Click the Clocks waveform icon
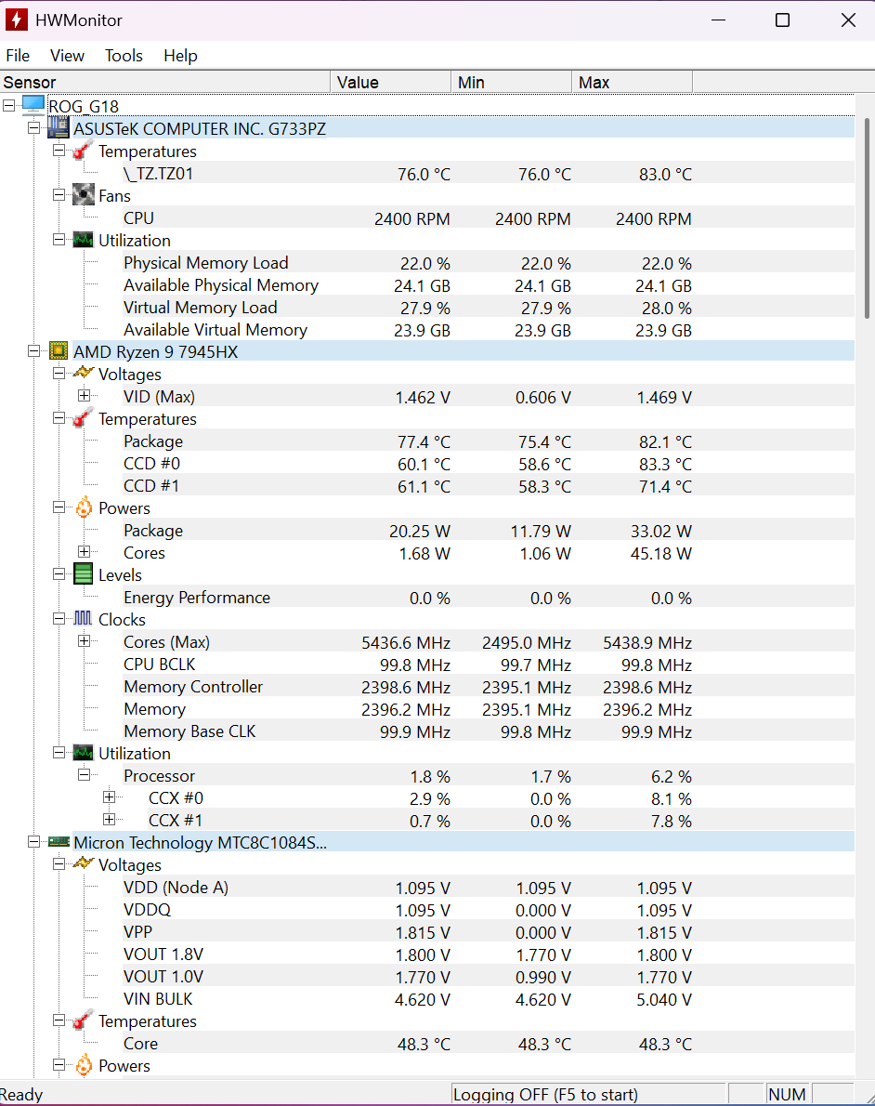The image size is (875, 1106). tap(84, 619)
